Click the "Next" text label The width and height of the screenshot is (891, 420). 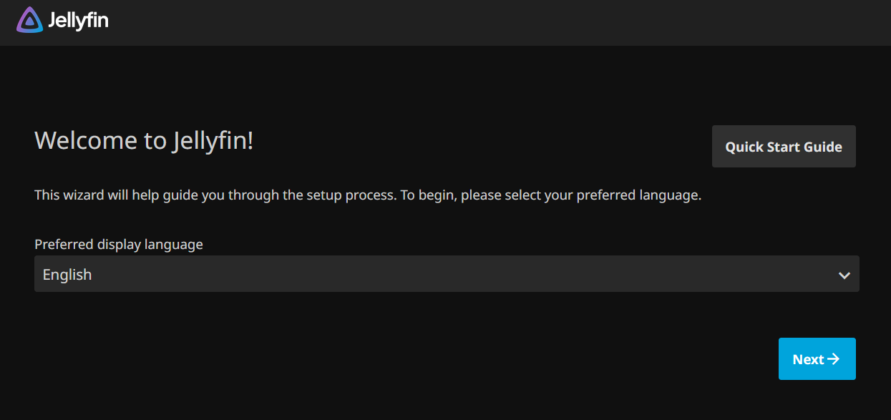point(808,359)
